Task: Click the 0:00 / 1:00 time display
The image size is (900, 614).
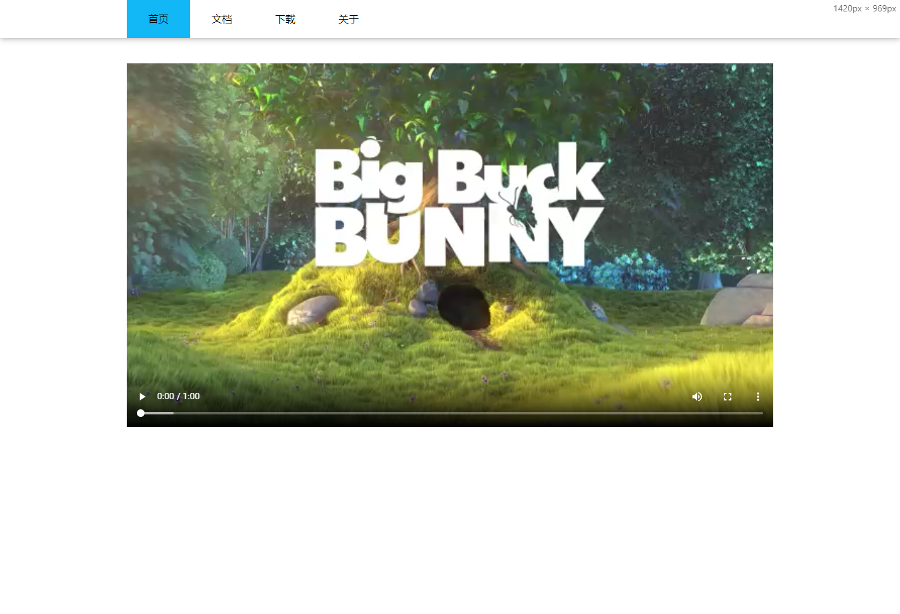Action: [x=178, y=397]
